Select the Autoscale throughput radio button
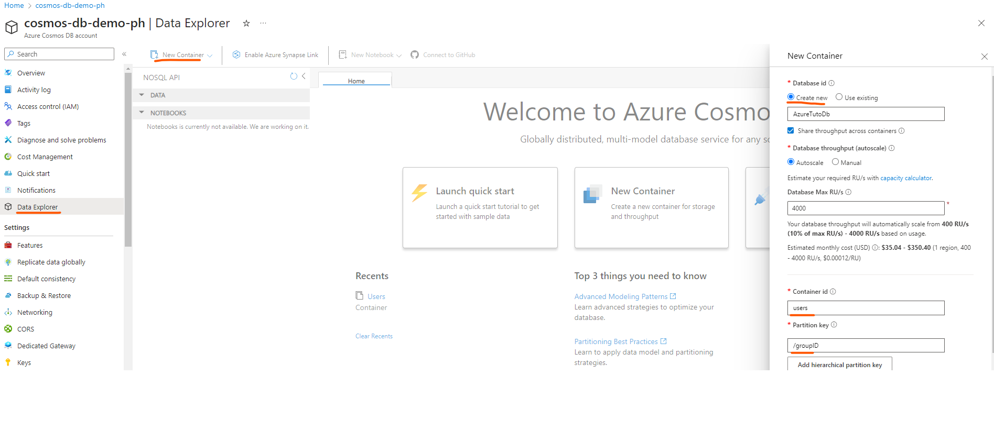 tap(791, 162)
